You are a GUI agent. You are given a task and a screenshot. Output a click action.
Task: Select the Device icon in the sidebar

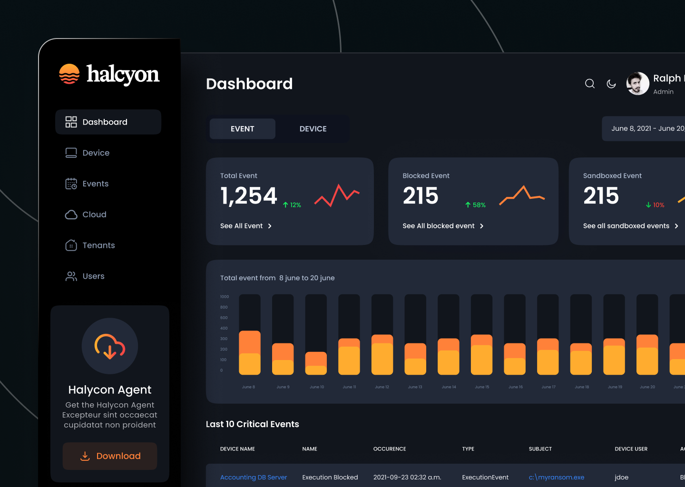click(71, 153)
